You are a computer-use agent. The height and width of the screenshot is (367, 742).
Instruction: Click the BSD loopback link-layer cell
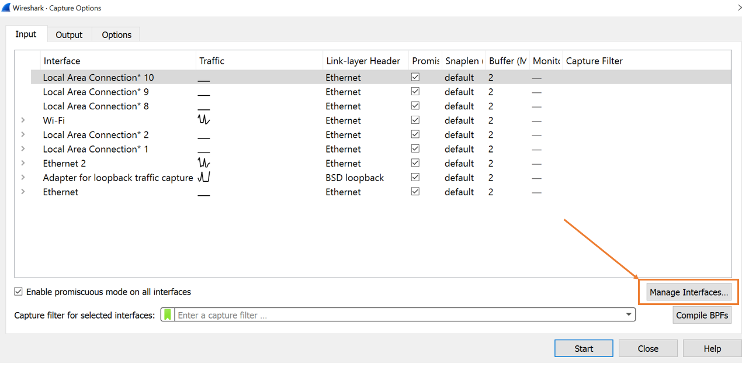tap(355, 178)
